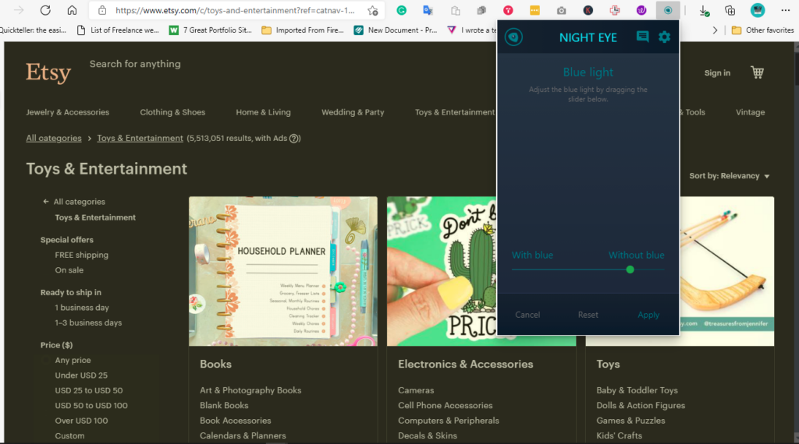Select Under USD 25 price filter
Screen dimensions: 799x444
coord(81,375)
